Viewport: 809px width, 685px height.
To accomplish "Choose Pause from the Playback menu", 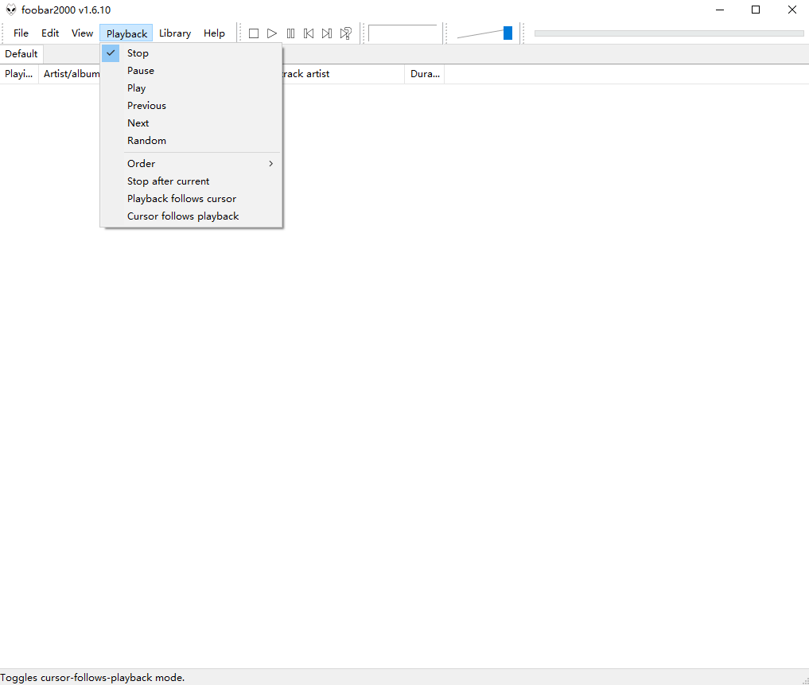I will pos(192,71).
